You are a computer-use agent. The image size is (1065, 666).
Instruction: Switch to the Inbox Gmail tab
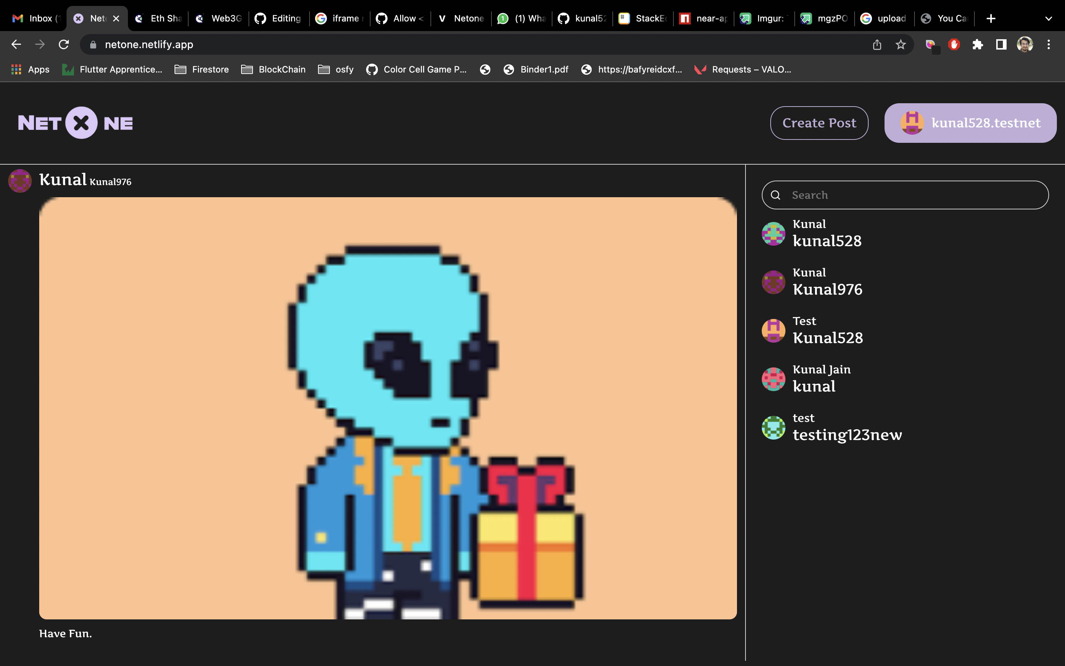36,18
